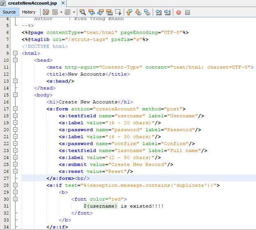Click the closing </s:form> tag on line 27
Viewport: 256px width, 230px height.
60,178
